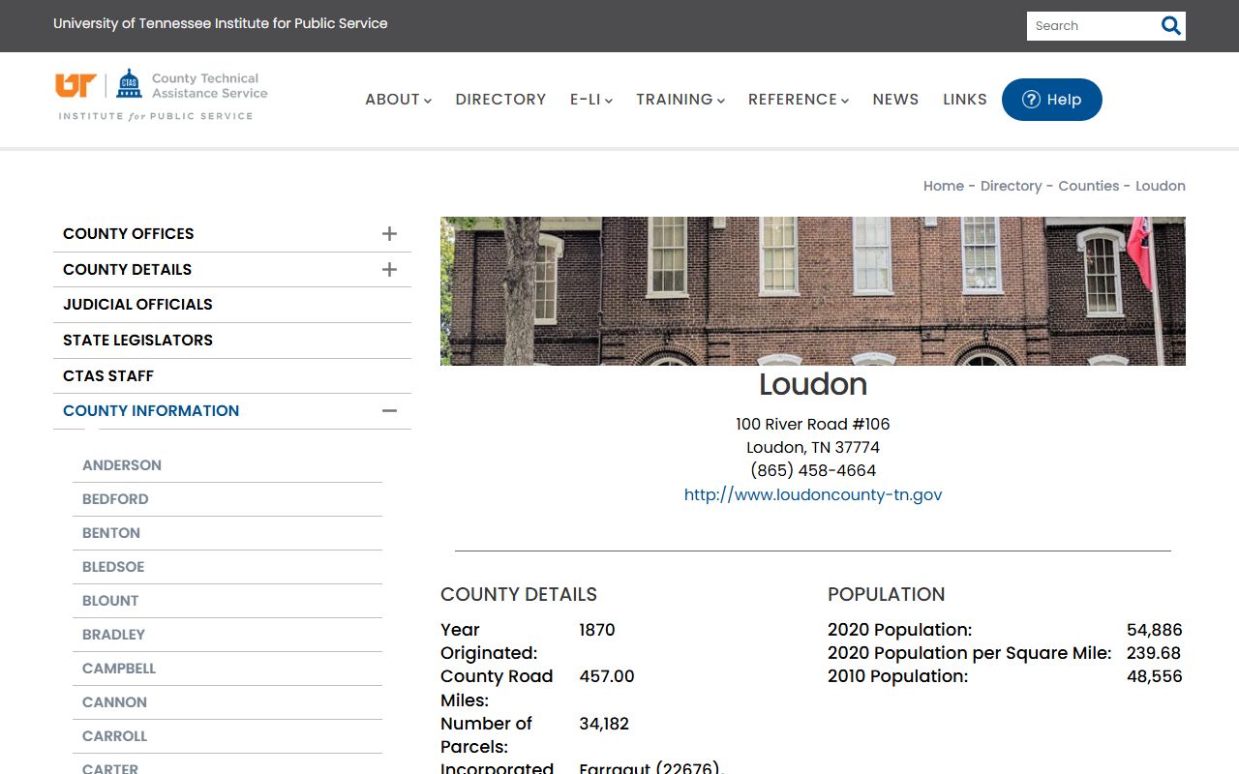Select BLEDSOE county in list
Image resolution: width=1239 pixels, height=774 pixels.
tap(113, 567)
